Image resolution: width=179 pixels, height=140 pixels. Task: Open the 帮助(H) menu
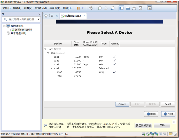click(x=67, y=8)
